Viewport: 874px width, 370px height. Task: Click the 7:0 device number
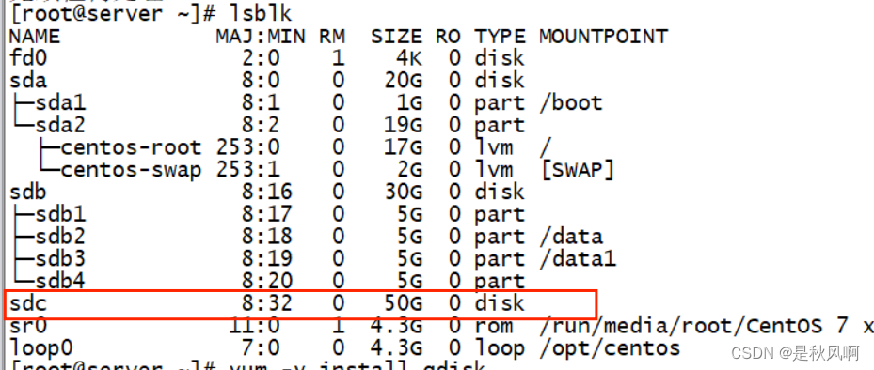(261, 347)
